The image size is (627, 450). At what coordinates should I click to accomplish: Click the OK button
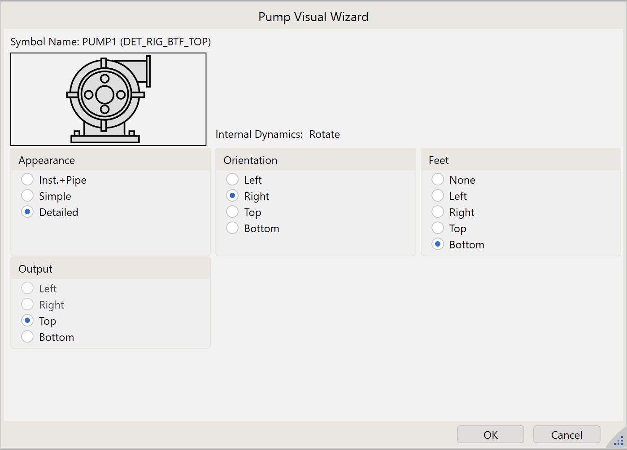point(490,435)
